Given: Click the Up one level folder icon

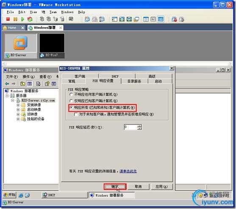Looking at the screenshot, I should 22,84.
